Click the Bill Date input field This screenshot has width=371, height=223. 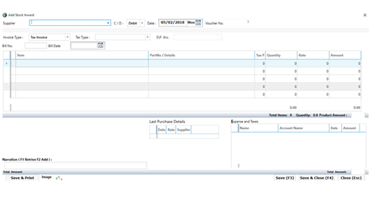point(84,46)
